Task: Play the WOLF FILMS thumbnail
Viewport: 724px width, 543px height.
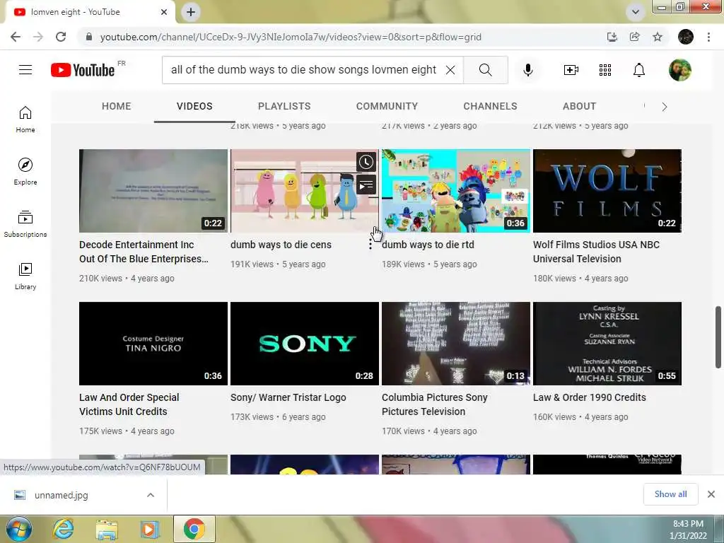Action: (x=607, y=191)
